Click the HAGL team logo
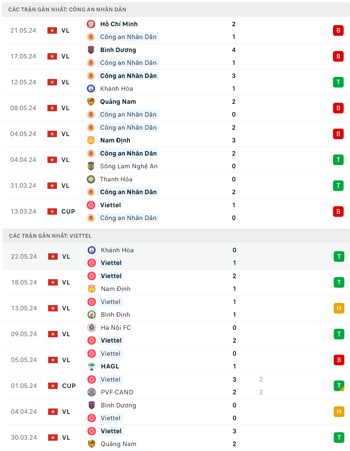The image size is (350, 451). [92, 366]
